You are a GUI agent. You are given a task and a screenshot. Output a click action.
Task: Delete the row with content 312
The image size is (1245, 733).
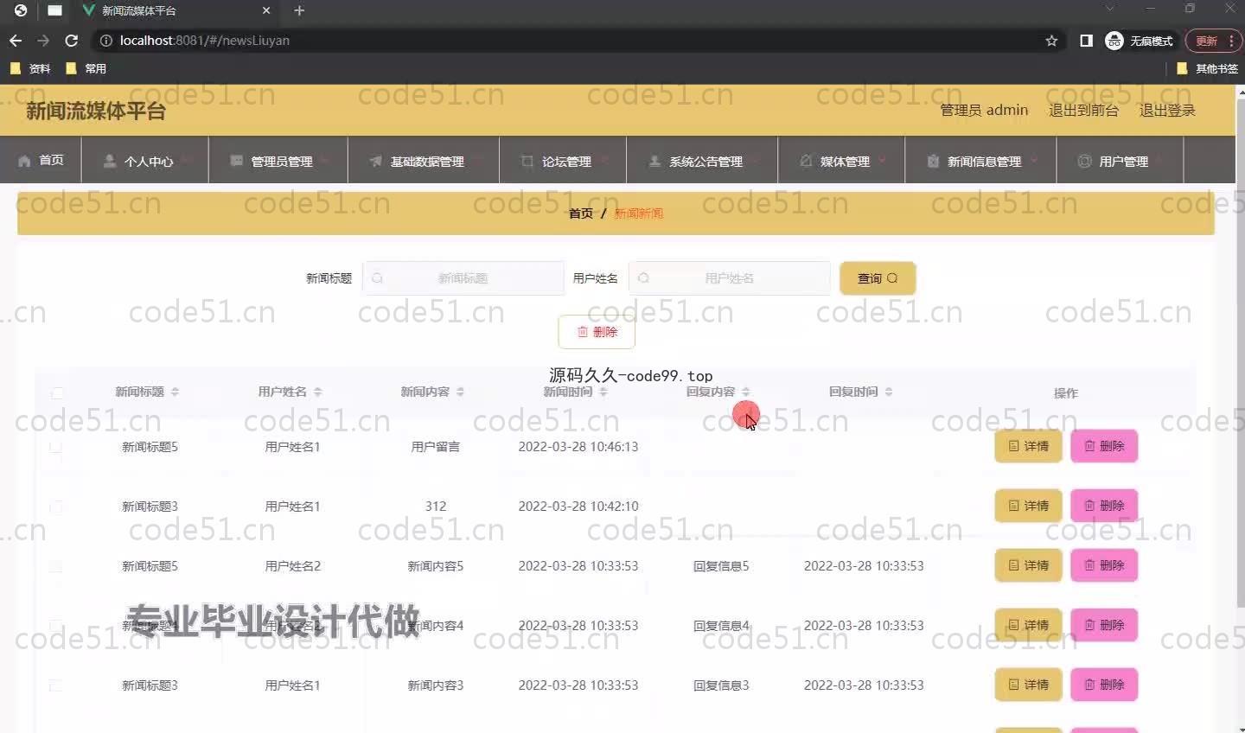pyautogui.click(x=1104, y=506)
